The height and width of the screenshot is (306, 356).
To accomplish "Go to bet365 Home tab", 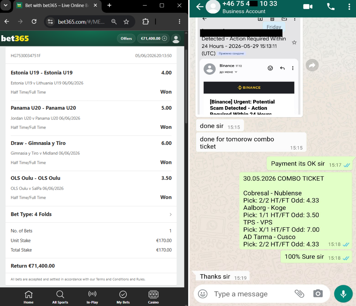I will (29, 297).
